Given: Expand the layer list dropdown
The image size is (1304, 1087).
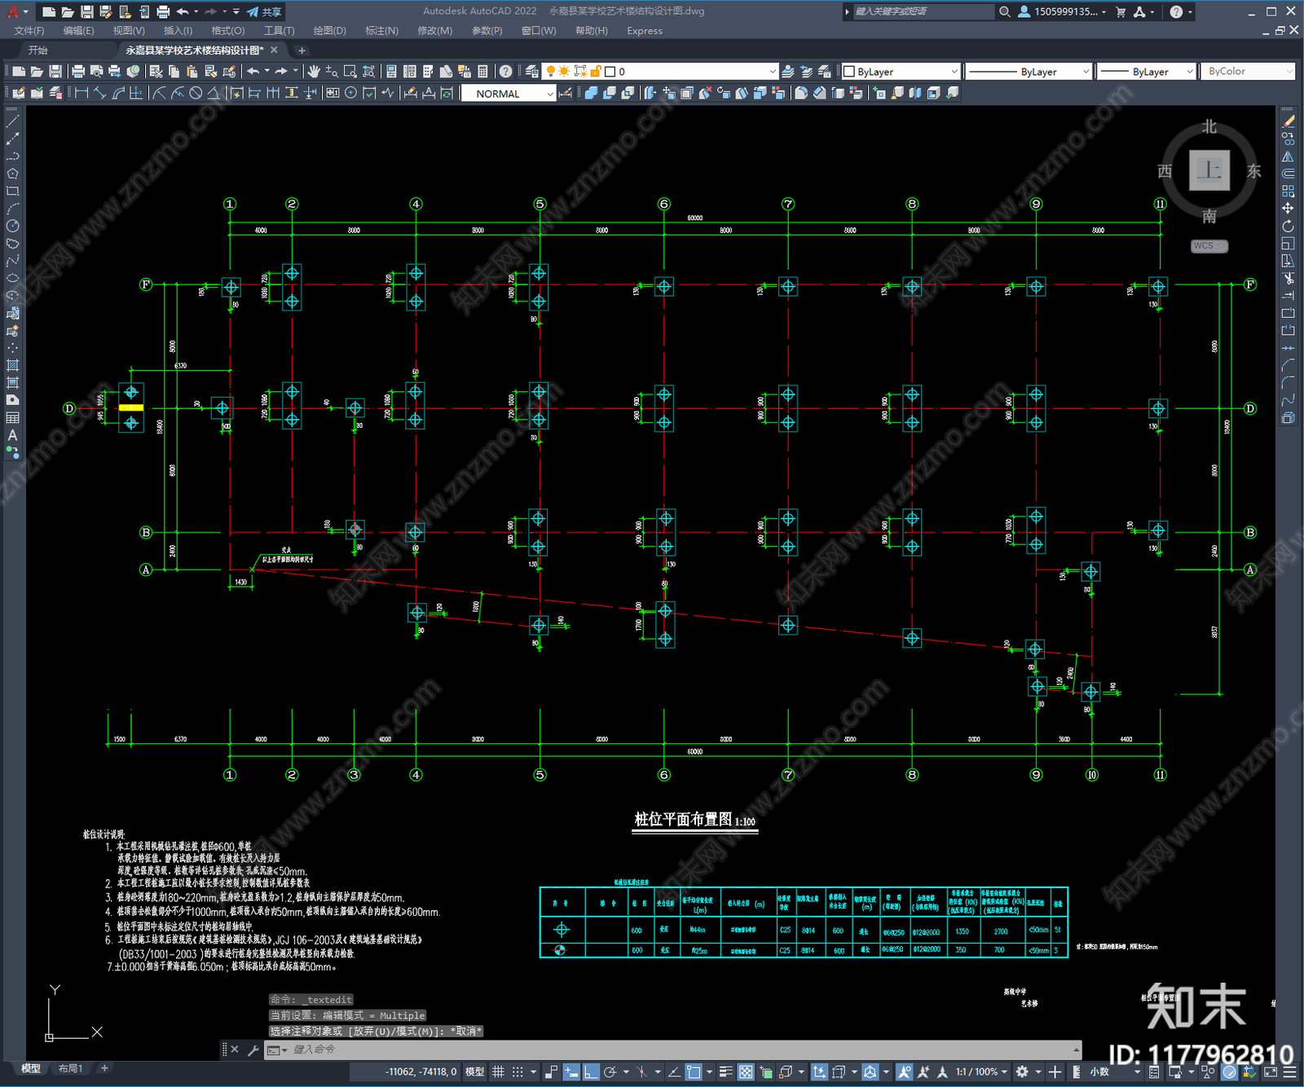Looking at the screenshot, I should (661, 72).
